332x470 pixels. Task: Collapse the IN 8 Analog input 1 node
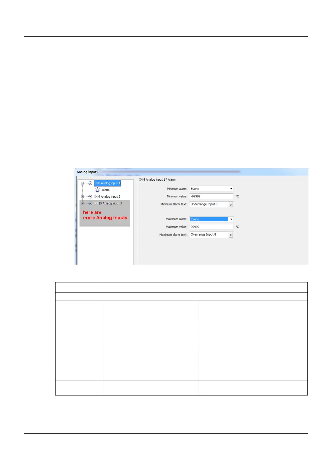coord(82,183)
